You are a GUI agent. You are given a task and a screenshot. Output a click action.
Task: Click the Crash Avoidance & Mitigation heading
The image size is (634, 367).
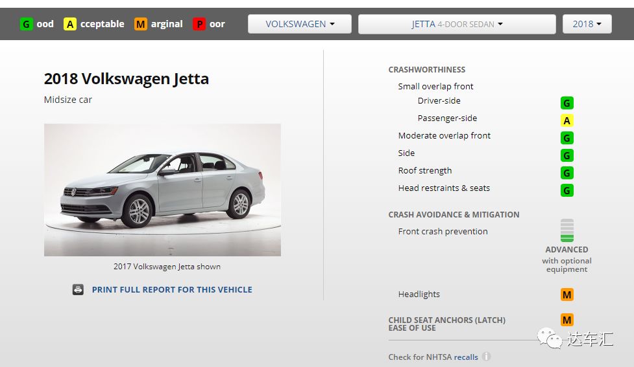click(x=454, y=214)
